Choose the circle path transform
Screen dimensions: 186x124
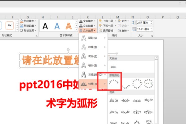coord(137,84)
